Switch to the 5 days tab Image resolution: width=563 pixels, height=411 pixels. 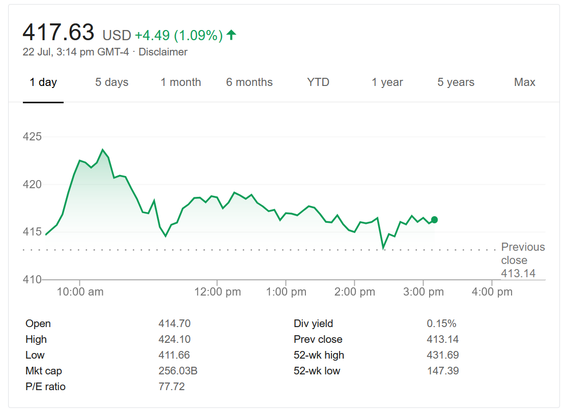point(111,82)
